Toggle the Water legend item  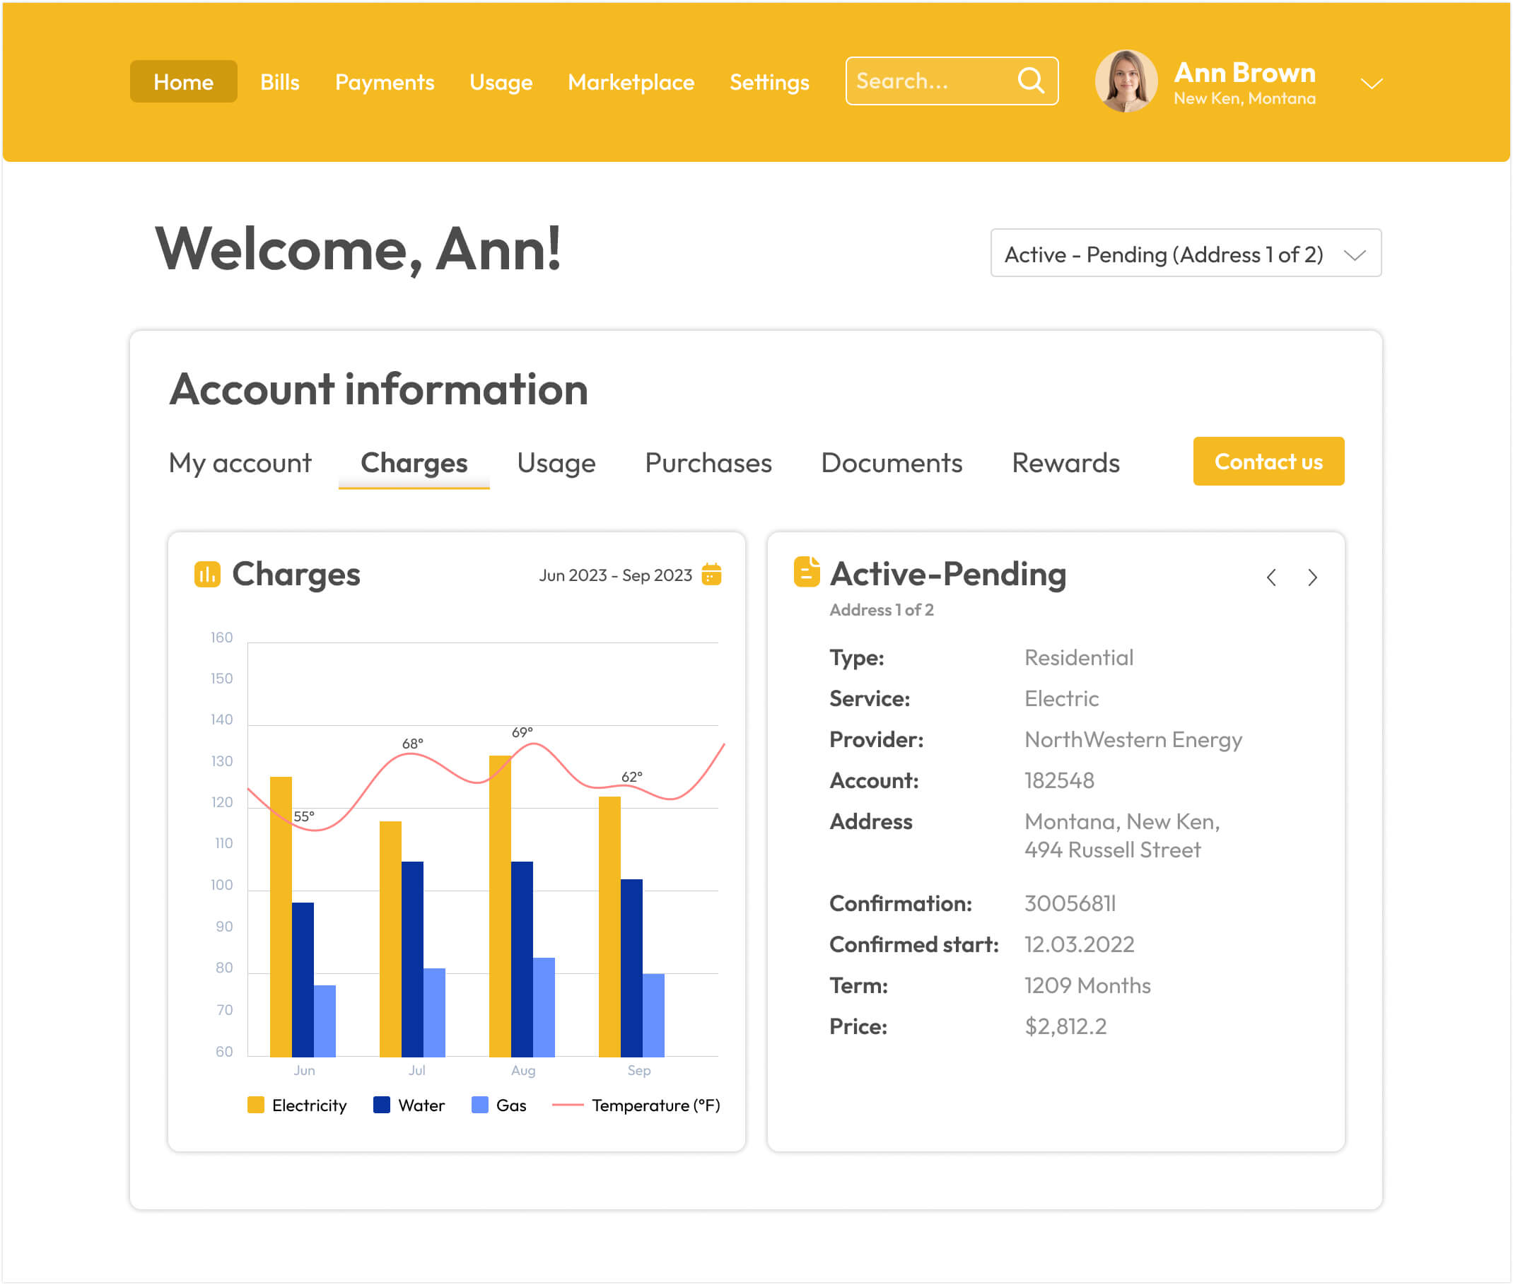[409, 1105]
